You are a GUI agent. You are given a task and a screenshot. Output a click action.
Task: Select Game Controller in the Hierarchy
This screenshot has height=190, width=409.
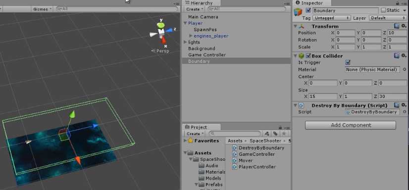(207, 55)
